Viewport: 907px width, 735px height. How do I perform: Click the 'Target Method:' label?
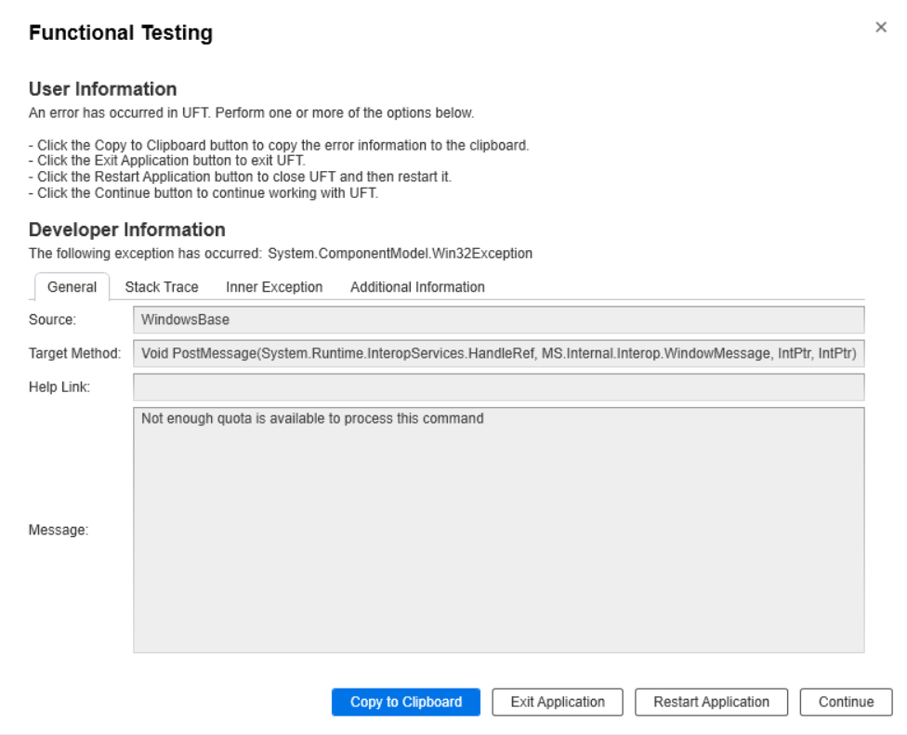tap(75, 353)
